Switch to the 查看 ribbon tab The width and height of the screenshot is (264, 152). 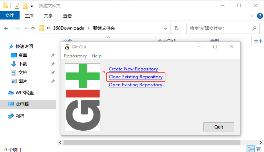(x=67, y=16)
